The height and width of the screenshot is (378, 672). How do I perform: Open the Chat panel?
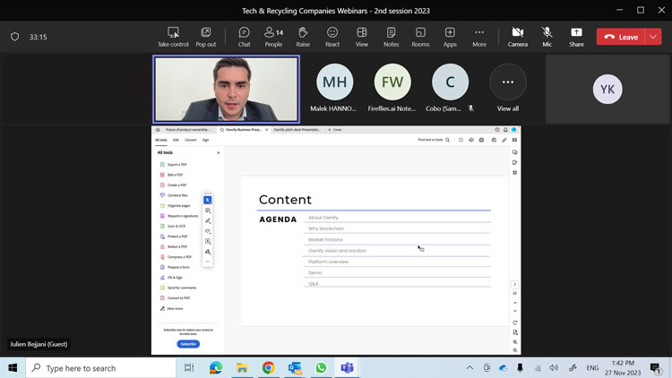(x=244, y=36)
